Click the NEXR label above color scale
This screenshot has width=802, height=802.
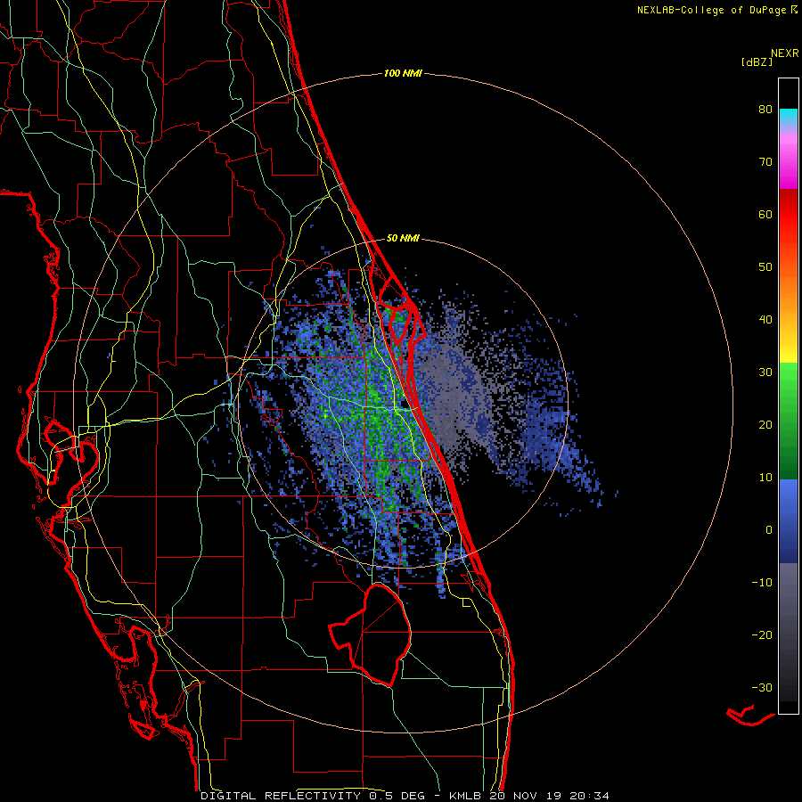pyautogui.click(x=784, y=53)
